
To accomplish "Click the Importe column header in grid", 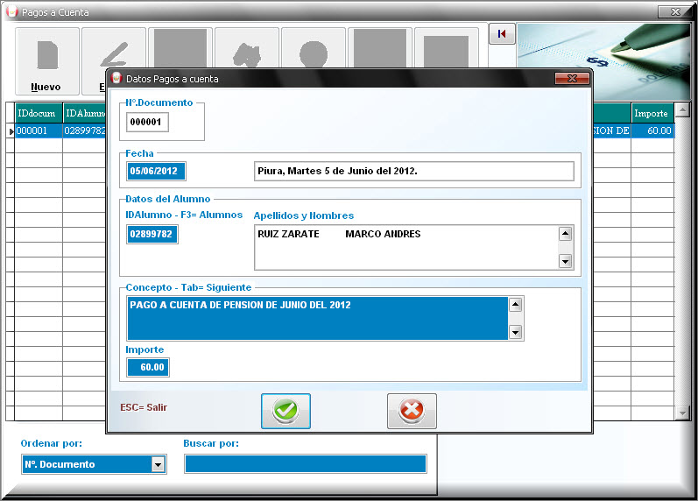I will click(652, 113).
